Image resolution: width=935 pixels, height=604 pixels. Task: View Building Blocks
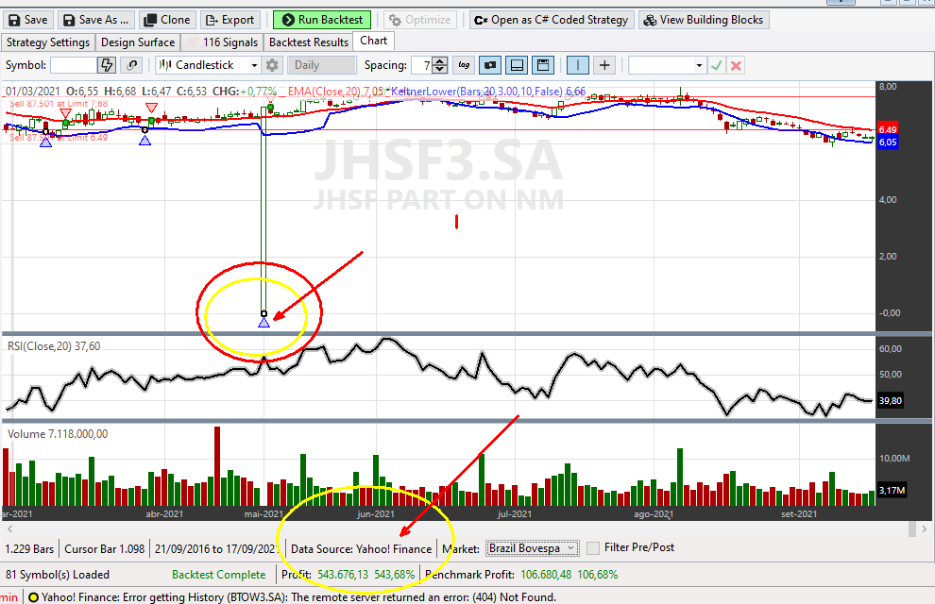[x=704, y=20]
